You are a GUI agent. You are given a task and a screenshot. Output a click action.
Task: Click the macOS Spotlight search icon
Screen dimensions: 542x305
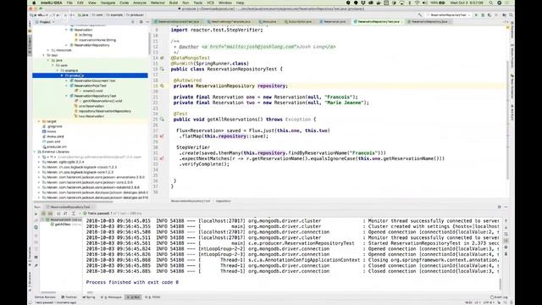click(x=491, y=3)
